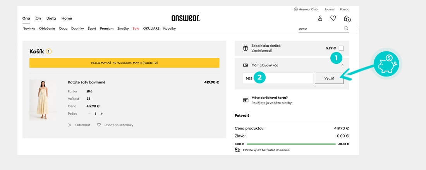
Task: Open the Obuv menu
Action: click(63, 29)
